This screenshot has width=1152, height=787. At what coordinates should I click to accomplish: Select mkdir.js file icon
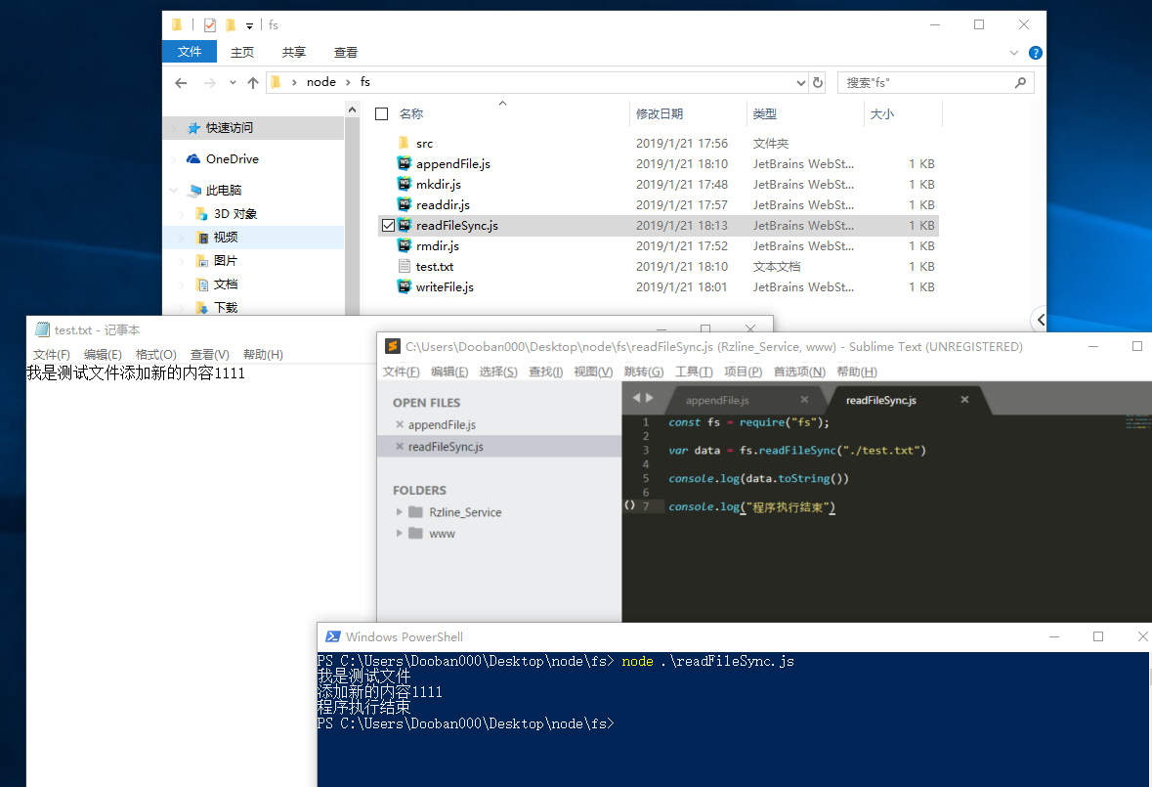[405, 184]
